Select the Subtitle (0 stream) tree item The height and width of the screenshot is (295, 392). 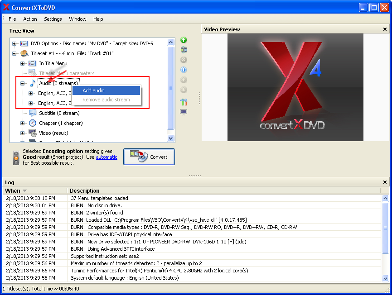point(59,113)
